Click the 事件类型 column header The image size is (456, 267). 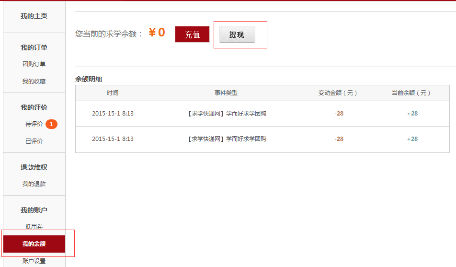tap(226, 93)
